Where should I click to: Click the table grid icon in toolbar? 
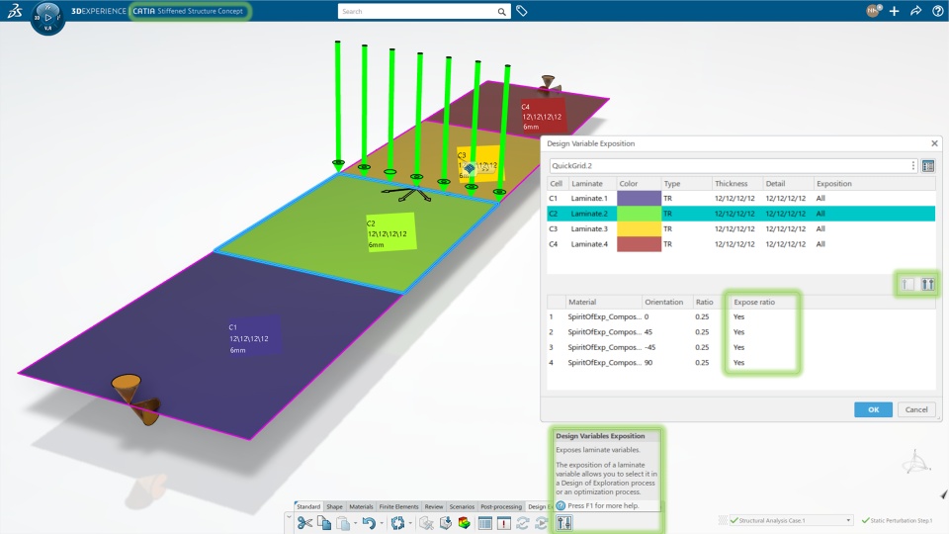(484, 523)
